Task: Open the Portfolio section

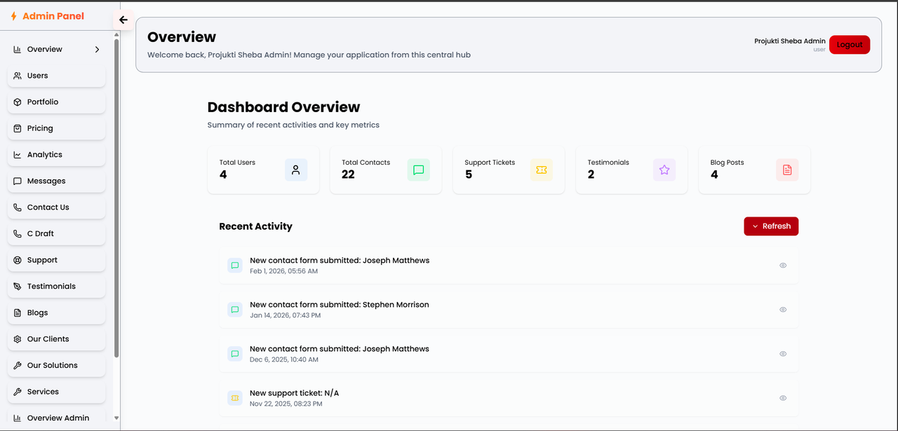Action: pos(56,102)
